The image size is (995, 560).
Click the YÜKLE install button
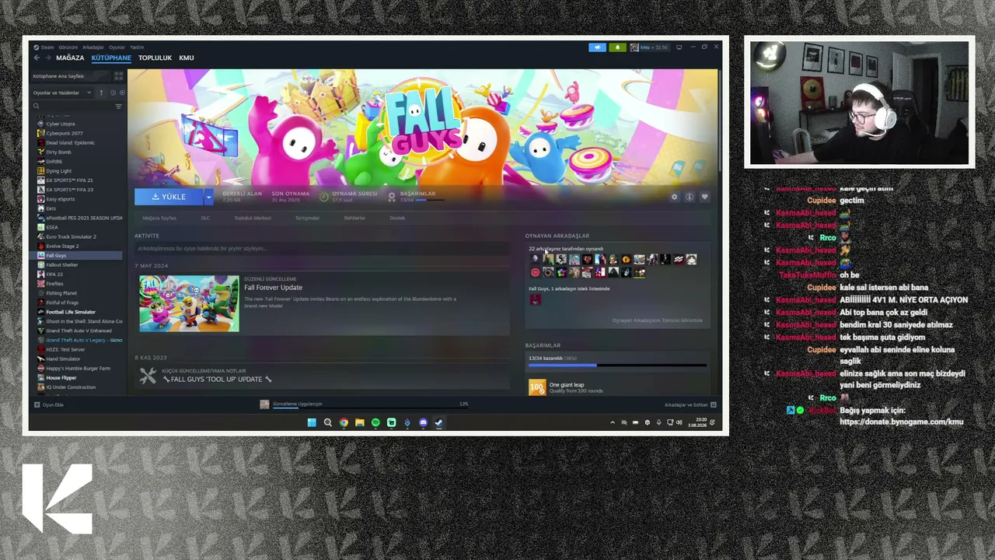coord(169,197)
